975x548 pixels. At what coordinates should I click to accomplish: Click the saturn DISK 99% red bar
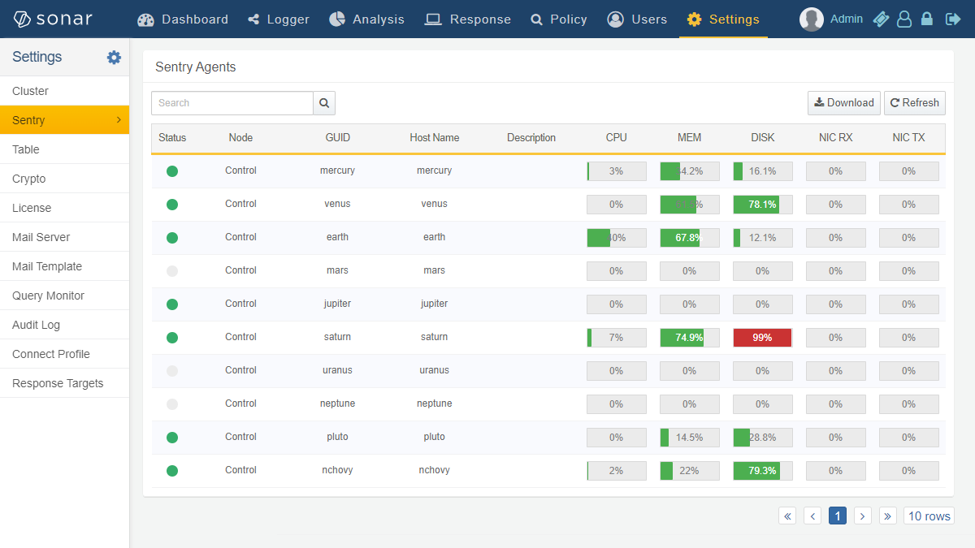(x=762, y=338)
